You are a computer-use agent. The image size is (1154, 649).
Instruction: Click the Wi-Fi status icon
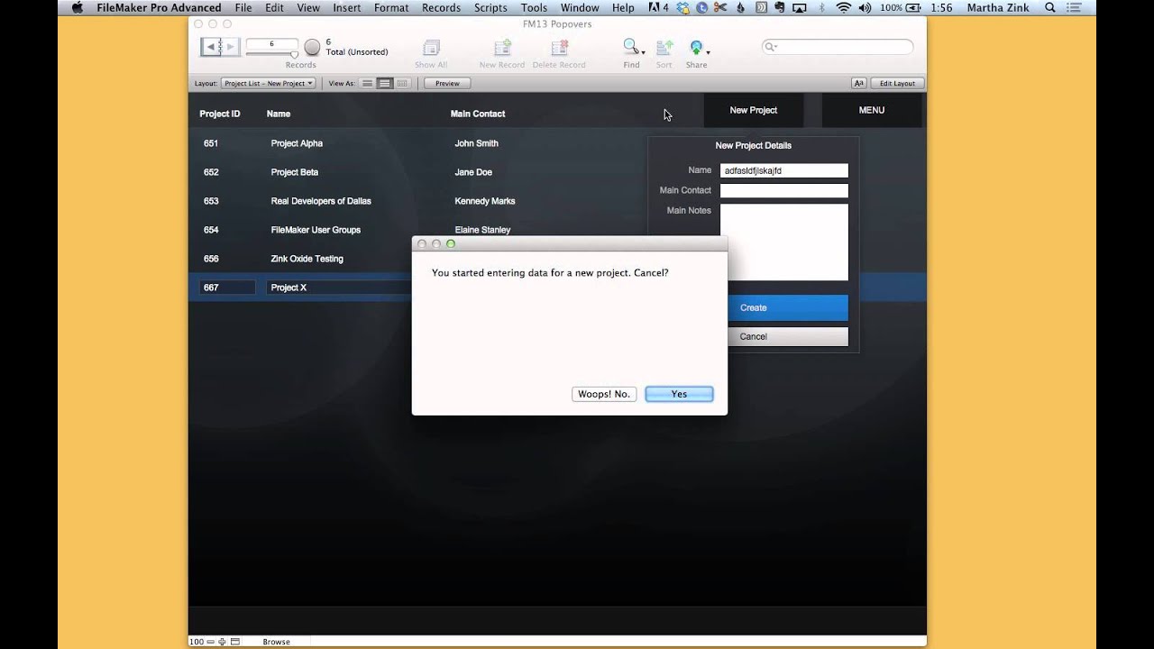(x=844, y=7)
